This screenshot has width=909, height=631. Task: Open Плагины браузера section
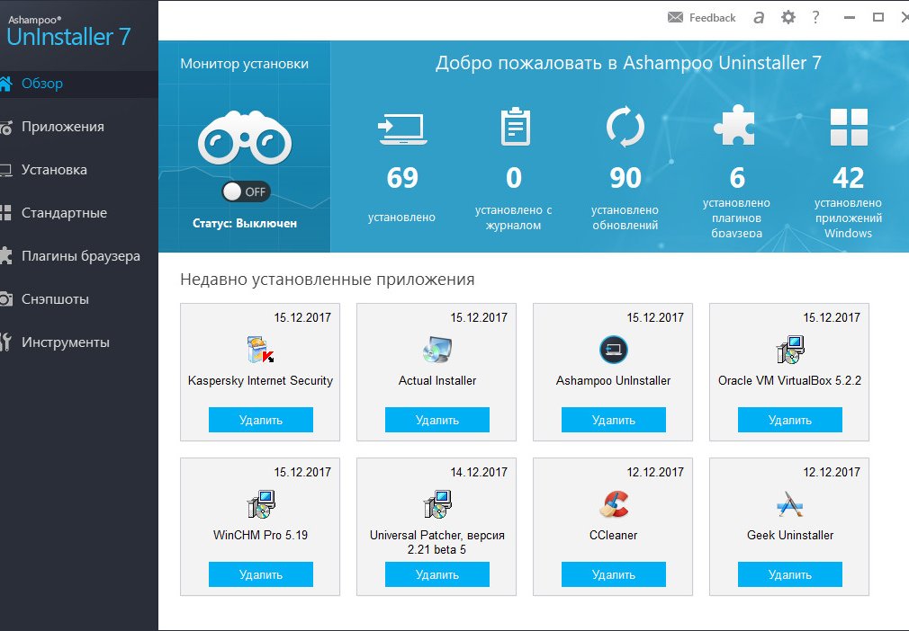tap(79, 256)
